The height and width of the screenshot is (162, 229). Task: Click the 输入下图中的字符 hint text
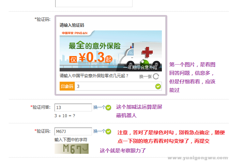[71, 140]
